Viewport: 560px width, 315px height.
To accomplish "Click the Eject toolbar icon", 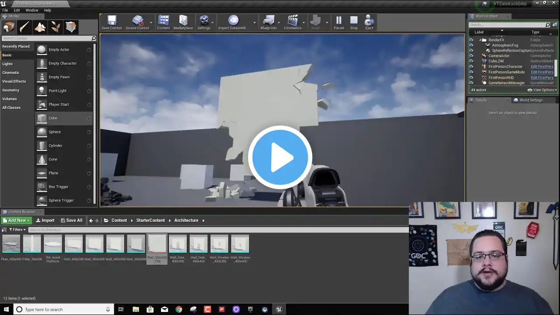I will [x=369, y=22].
